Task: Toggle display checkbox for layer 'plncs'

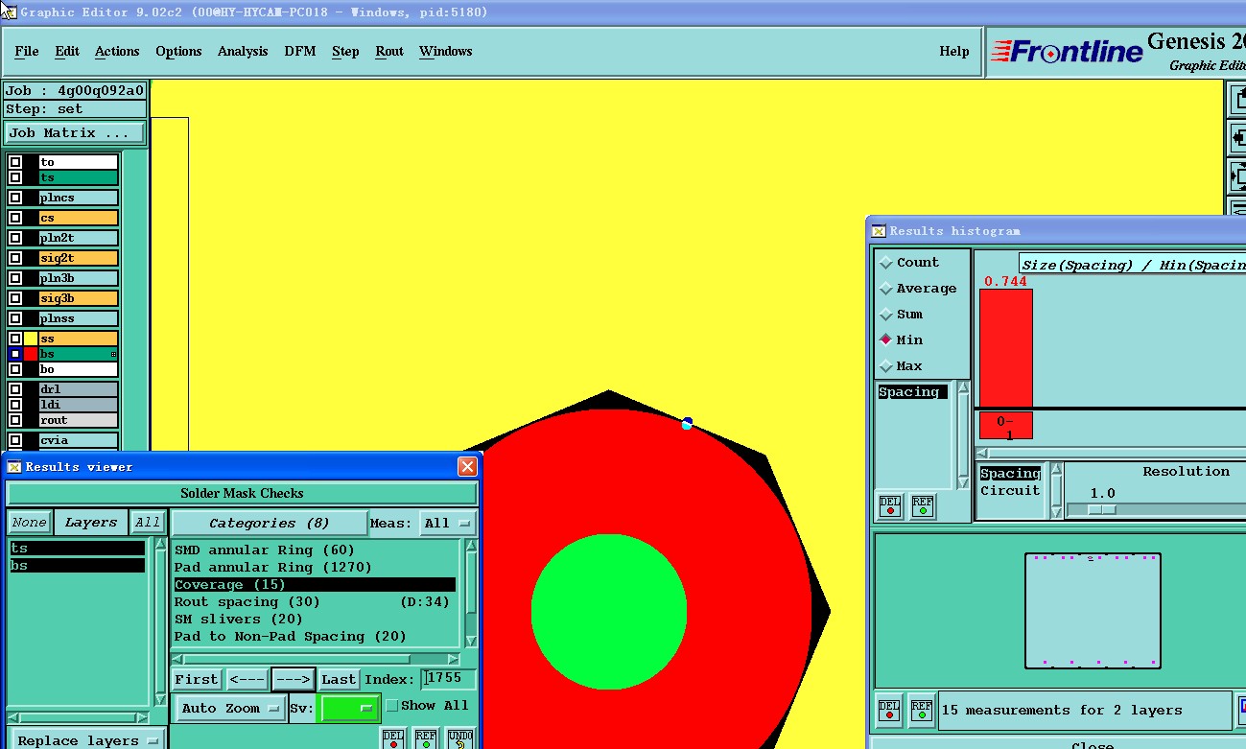Action: point(15,198)
